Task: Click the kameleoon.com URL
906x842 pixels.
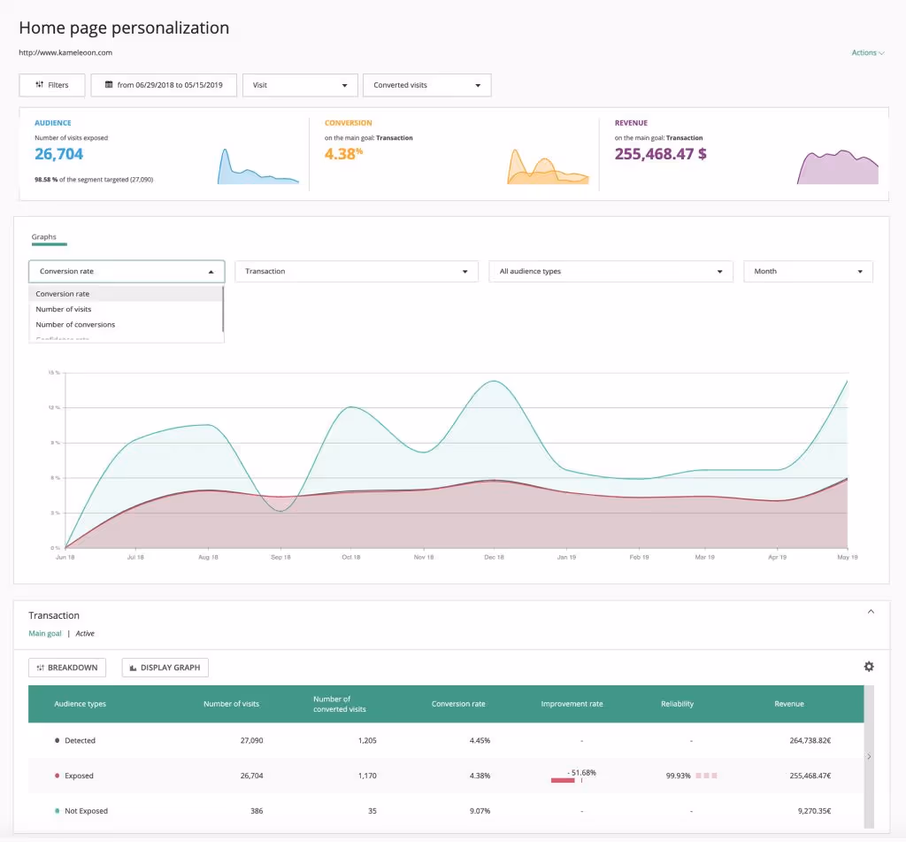Action: 65,52
